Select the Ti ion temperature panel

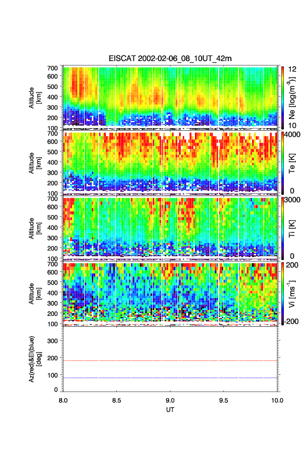tap(170, 227)
